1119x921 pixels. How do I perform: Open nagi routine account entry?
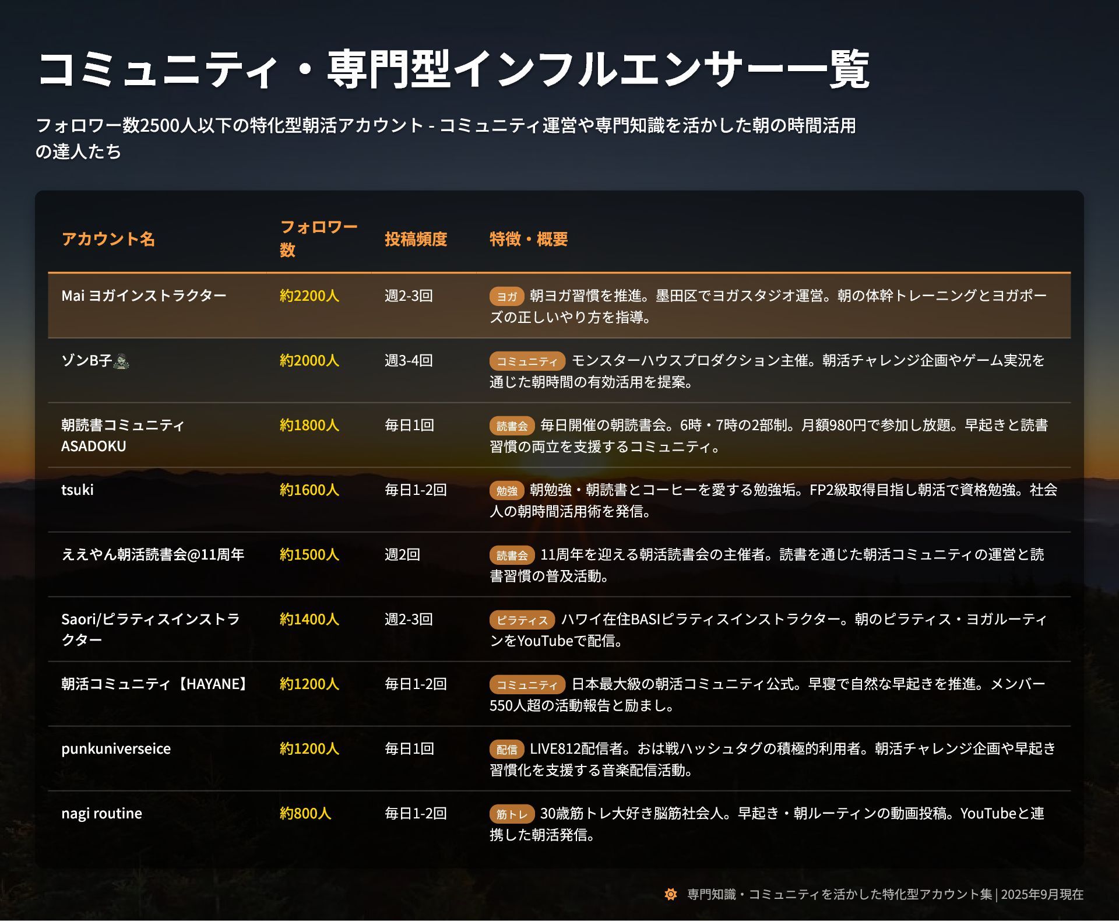click(x=101, y=813)
